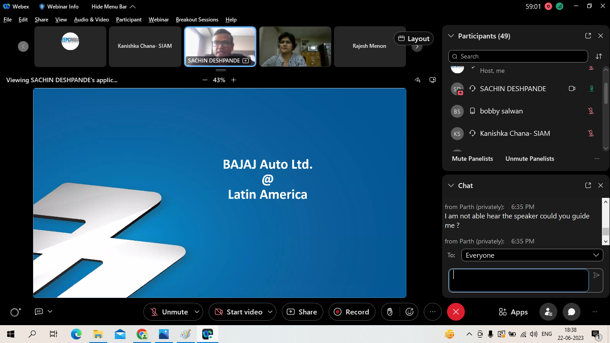Select SACHIN DESHPANDE video thumbnail

click(x=220, y=46)
